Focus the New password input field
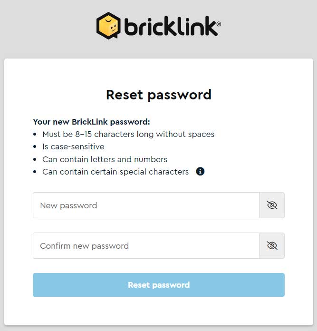Image resolution: width=317 pixels, height=331 pixels. tap(146, 205)
